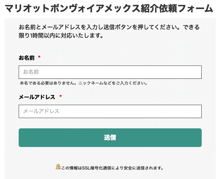Click この情報は at the security notice start
The image size is (220, 179).
pyautogui.click(x=72, y=168)
